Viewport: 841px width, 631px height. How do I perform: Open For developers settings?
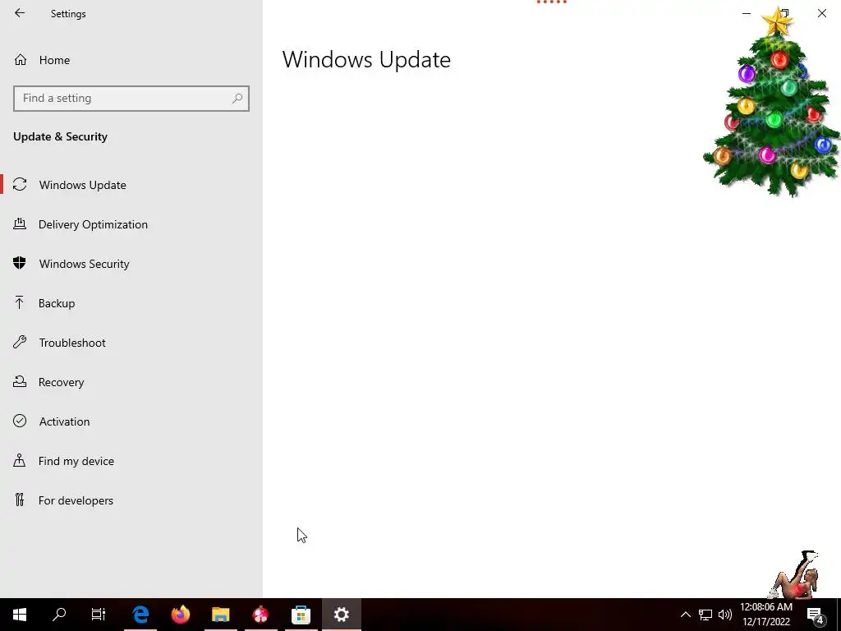[x=131, y=500]
